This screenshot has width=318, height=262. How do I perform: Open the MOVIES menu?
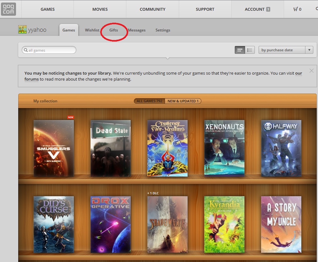100,9
